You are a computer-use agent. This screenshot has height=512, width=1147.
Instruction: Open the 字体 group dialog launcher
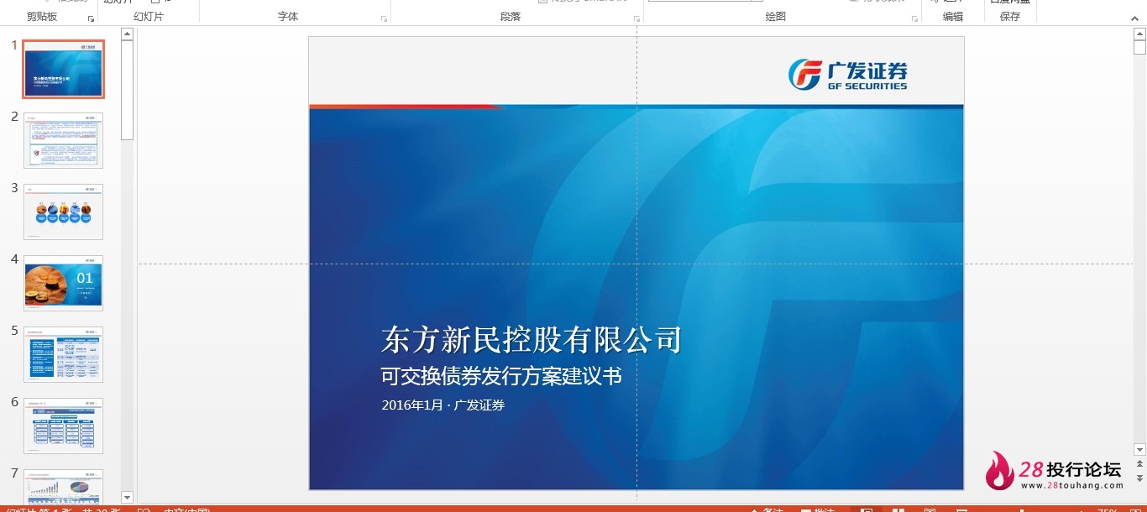(385, 18)
